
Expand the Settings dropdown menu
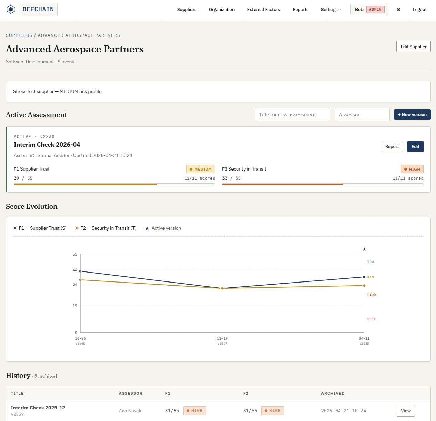[331, 10]
